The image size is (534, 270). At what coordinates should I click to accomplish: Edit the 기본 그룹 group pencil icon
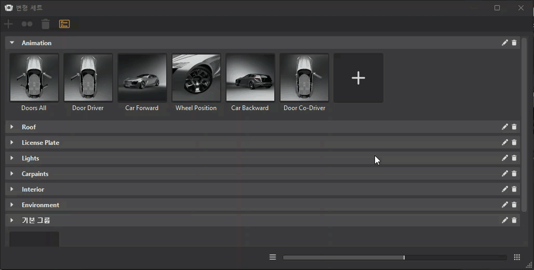pyautogui.click(x=505, y=220)
